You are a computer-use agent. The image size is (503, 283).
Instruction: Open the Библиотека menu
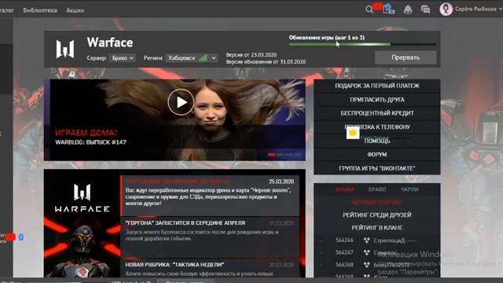[x=40, y=10]
